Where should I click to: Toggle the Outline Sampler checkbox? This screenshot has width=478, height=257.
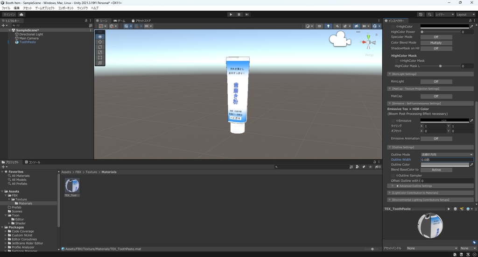[x=393, y=176]
